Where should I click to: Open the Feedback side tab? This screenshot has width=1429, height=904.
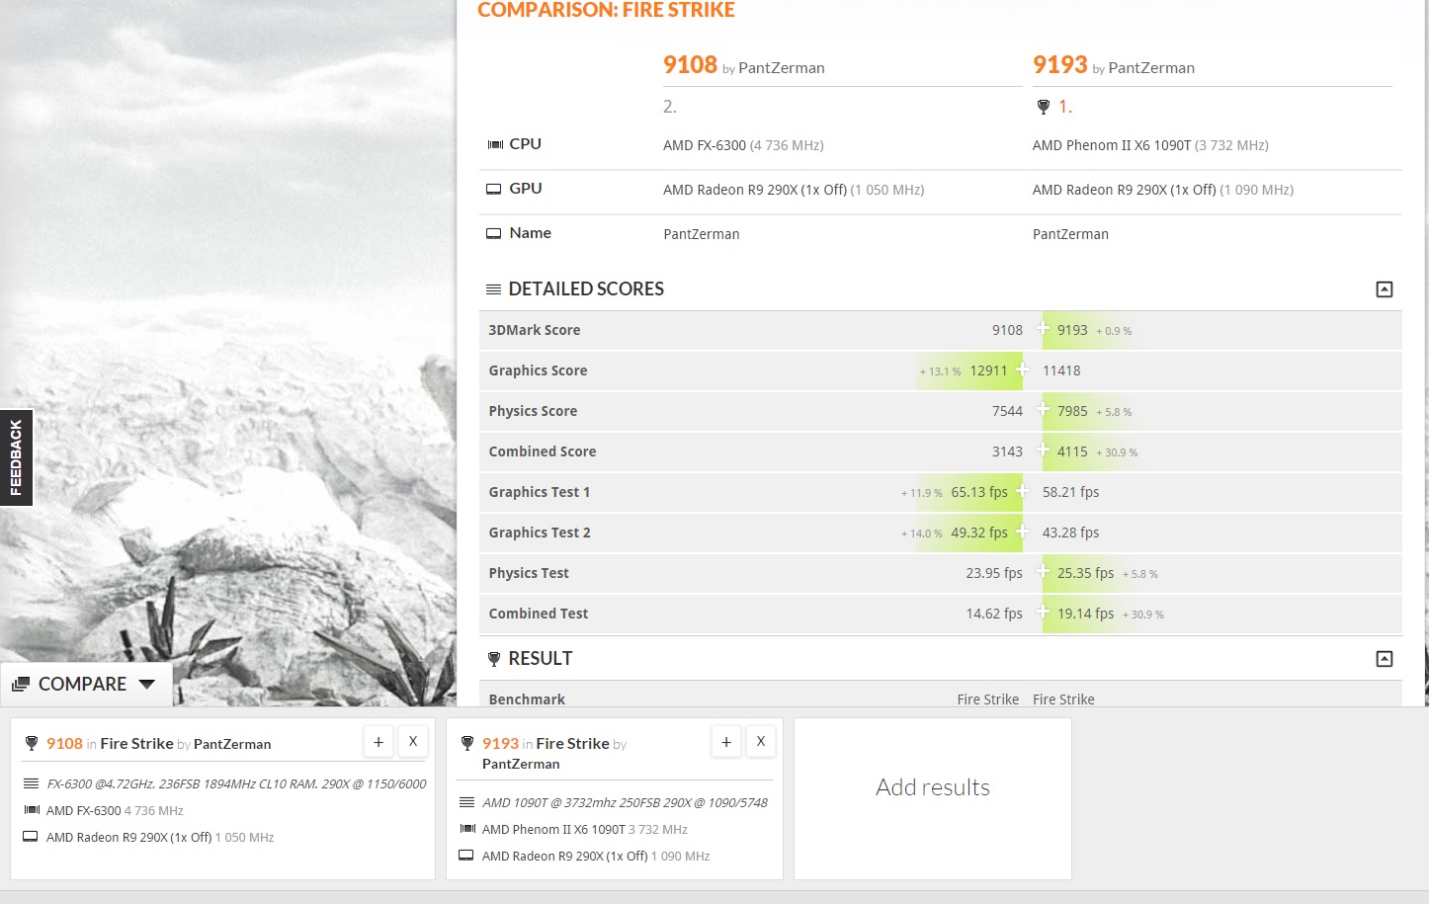point(16,457)
